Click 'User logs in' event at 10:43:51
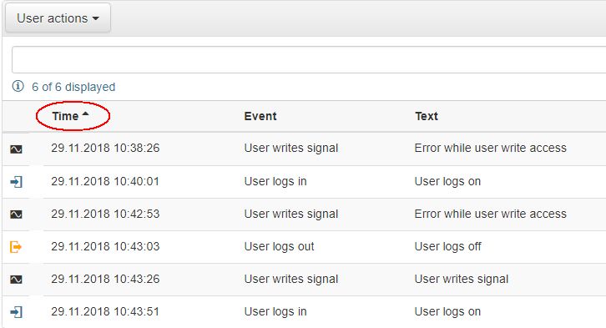This screenshot has width=606, height=328. pos(275,311)
